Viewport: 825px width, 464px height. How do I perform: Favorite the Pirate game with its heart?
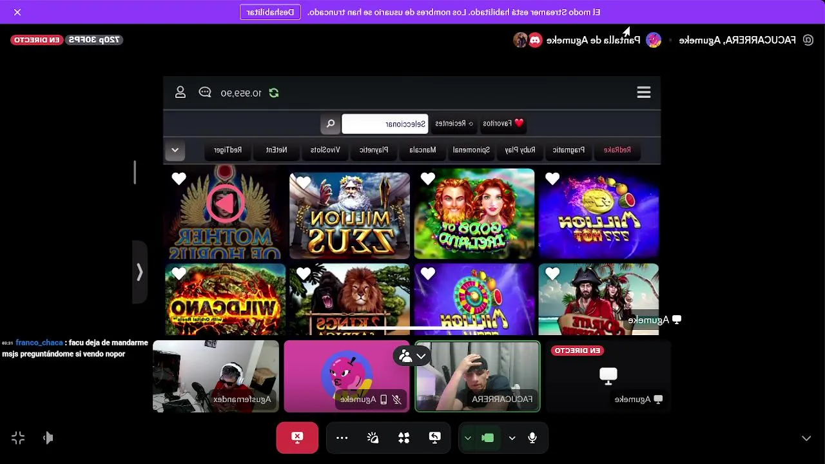pos(552,274)
